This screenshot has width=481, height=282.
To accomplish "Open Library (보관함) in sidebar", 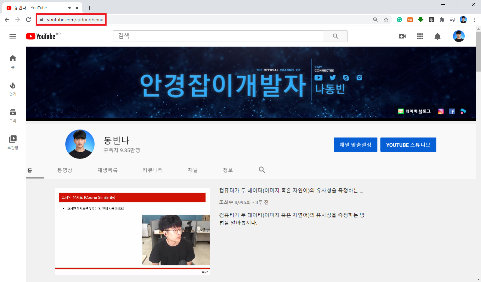I will 13,142.
